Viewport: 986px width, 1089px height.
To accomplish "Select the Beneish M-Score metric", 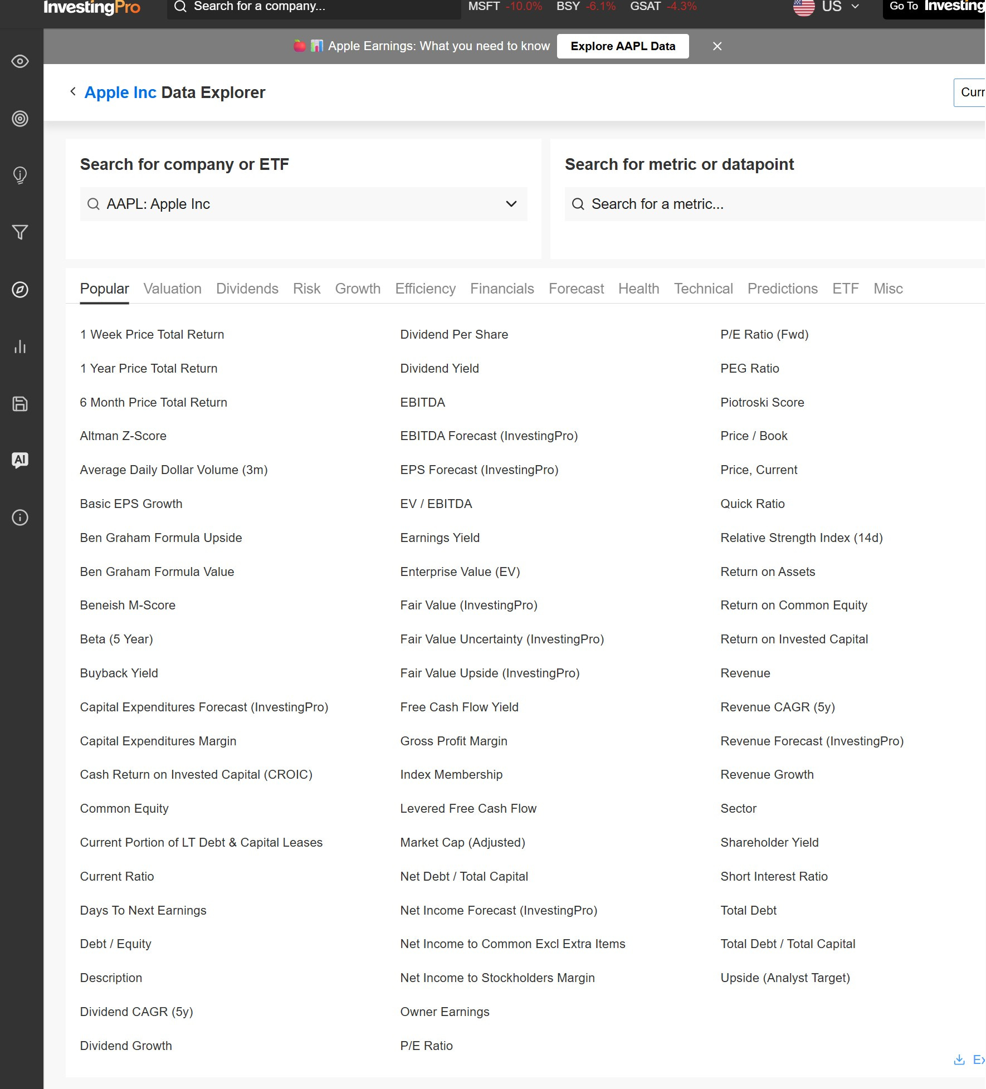I will pos(128,605).
